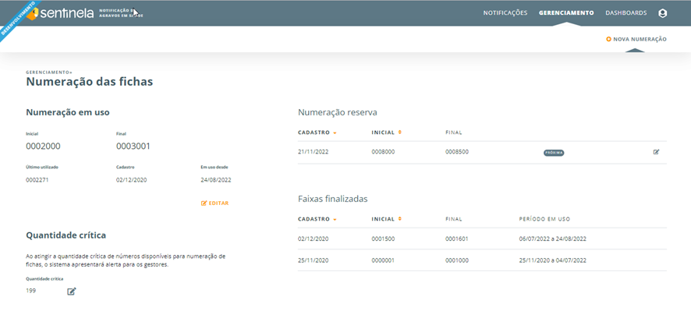The width and height of the screenshot is (691, 311).
Task: Click the Sentinela logo
Action: (59, 13)
